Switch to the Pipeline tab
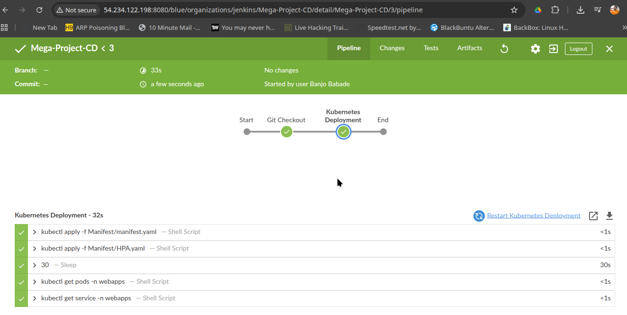Viewport: 627px width, 315px height. [349, 48]
